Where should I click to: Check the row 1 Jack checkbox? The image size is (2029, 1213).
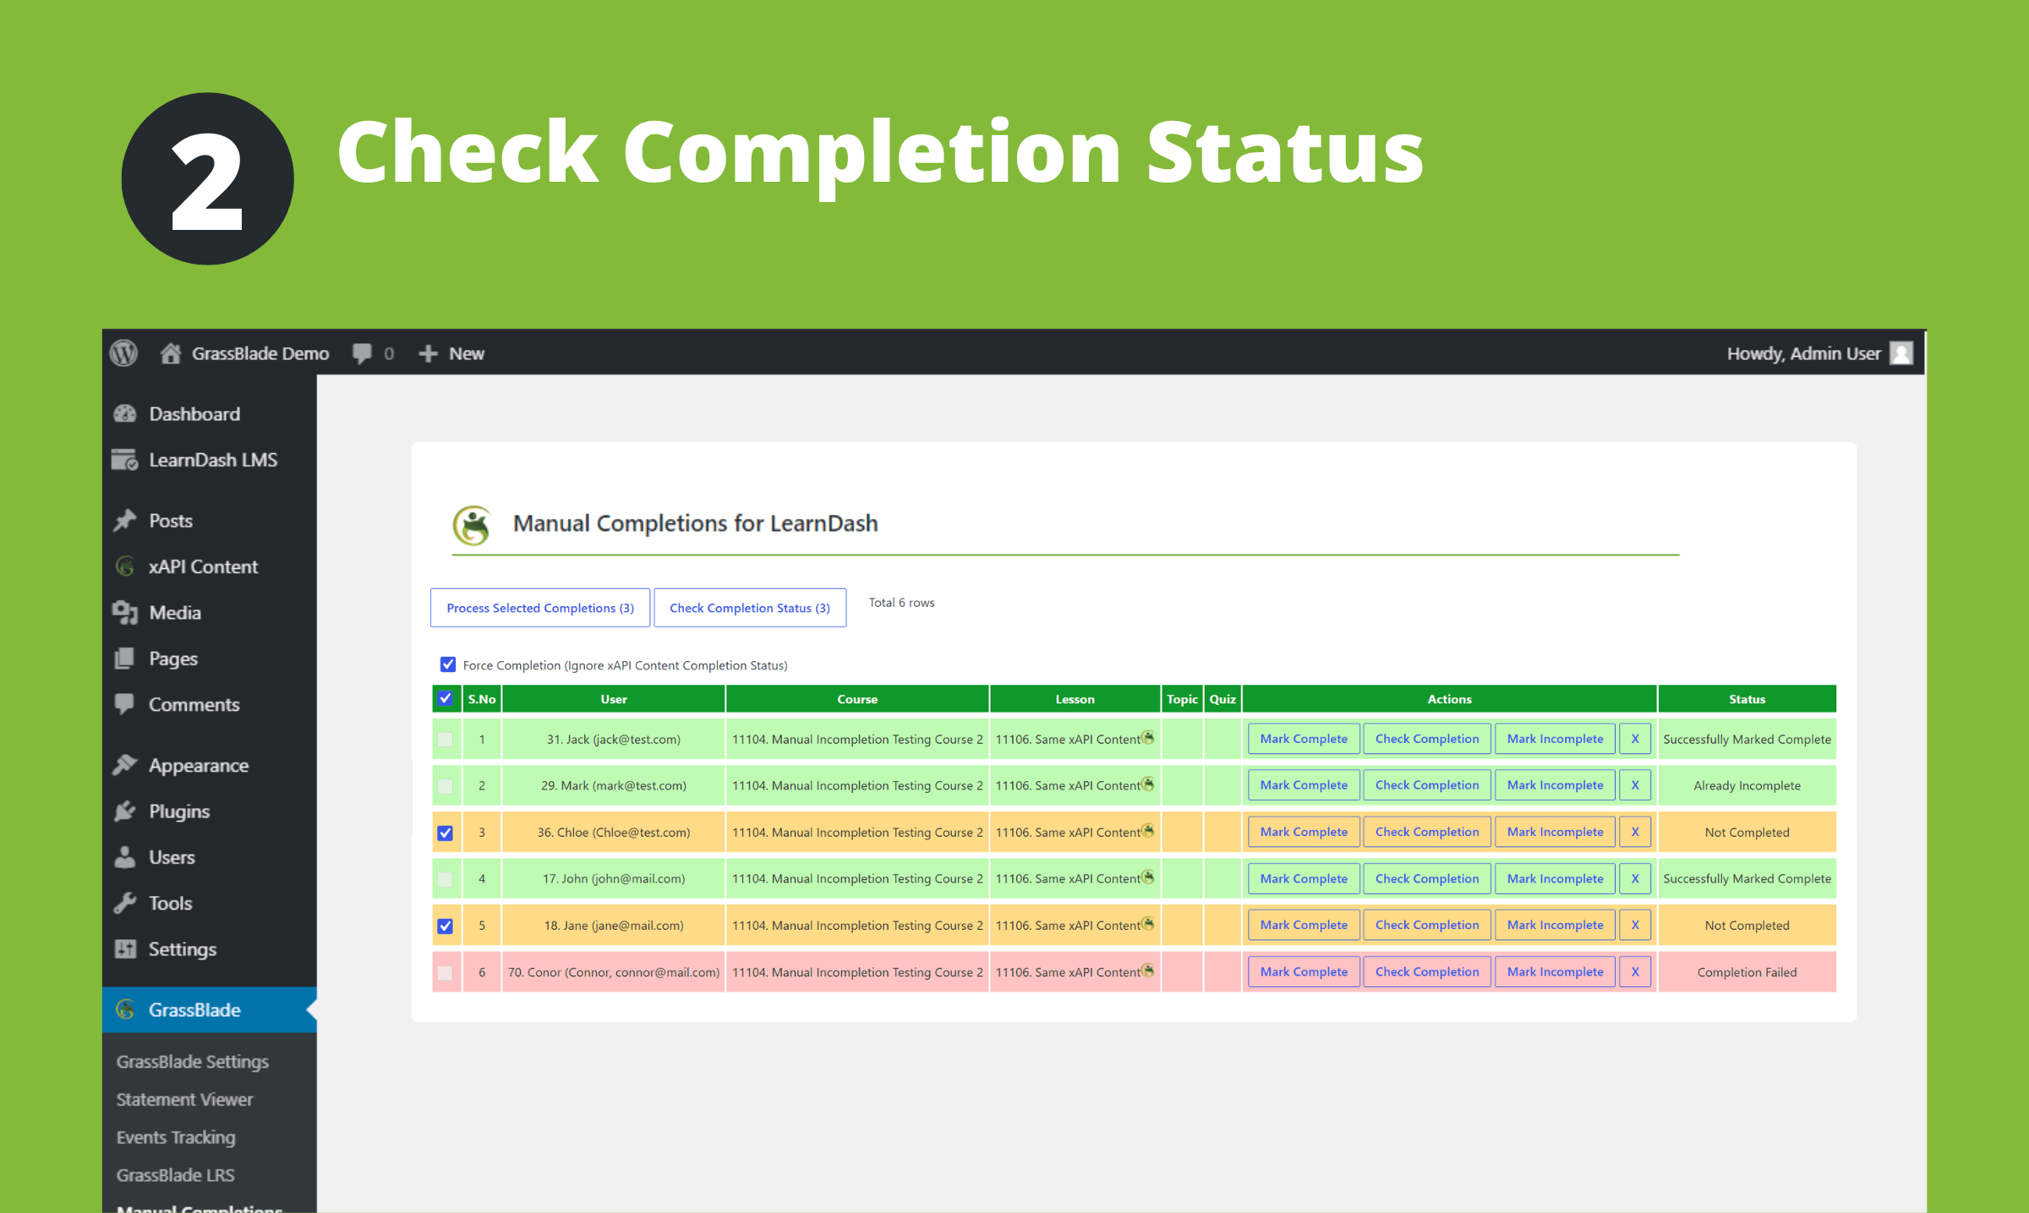(446, 740)
